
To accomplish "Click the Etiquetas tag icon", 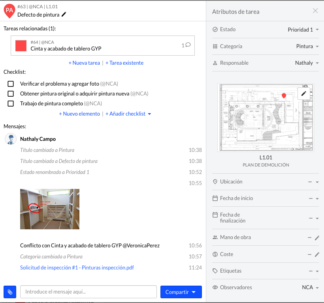I will (x=215, y=271).
